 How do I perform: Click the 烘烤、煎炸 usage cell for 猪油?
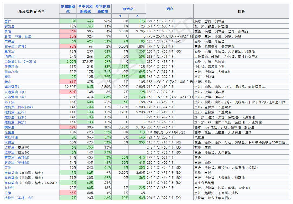tap(241, 82)
